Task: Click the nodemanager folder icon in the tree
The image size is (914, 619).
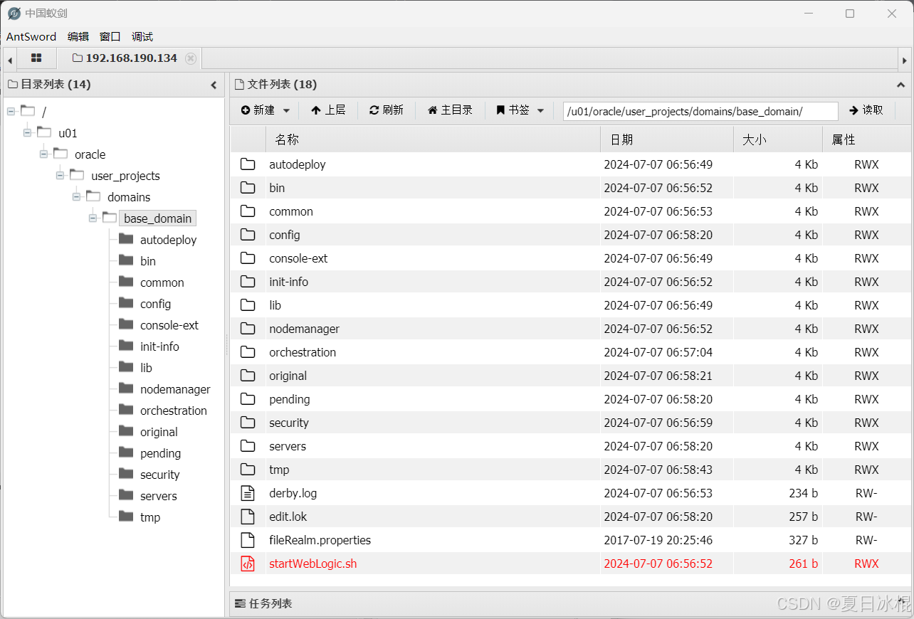Action: [x=126, y=388]
